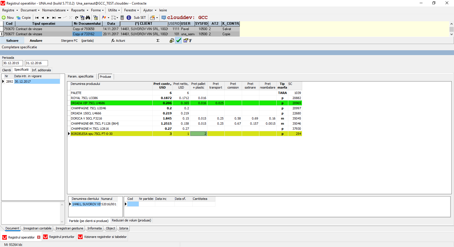454x247 pixels.
Task: Close the Registrul operatiilor window tab
Action: coord(39,237)
